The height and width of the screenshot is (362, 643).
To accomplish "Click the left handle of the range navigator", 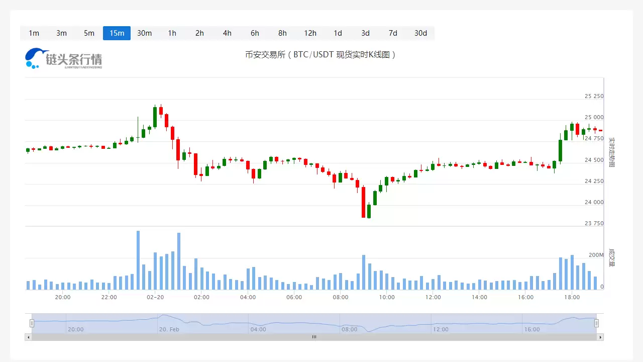I will click(32, 323).
